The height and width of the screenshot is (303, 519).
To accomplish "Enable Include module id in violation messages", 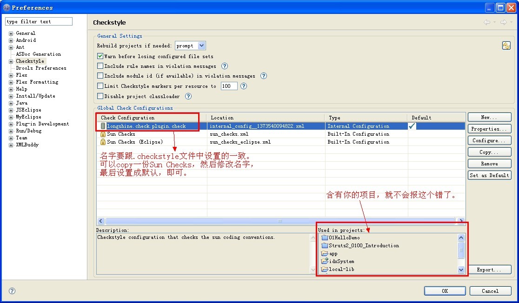I will (x=100, y=75).
